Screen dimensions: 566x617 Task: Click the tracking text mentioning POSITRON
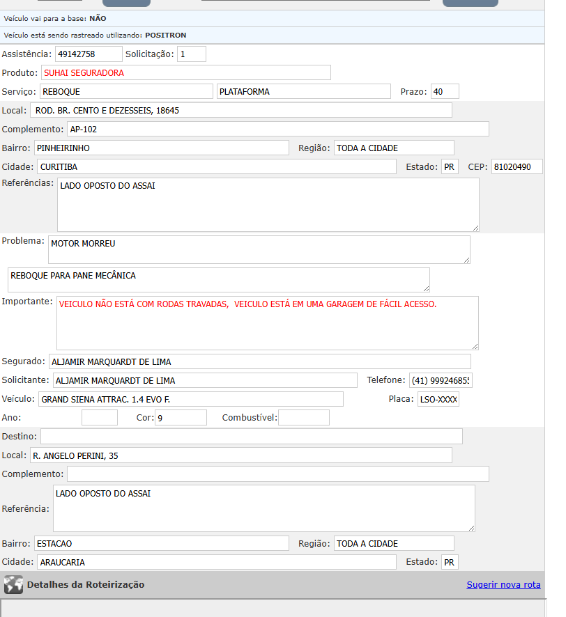coord(95,35)
